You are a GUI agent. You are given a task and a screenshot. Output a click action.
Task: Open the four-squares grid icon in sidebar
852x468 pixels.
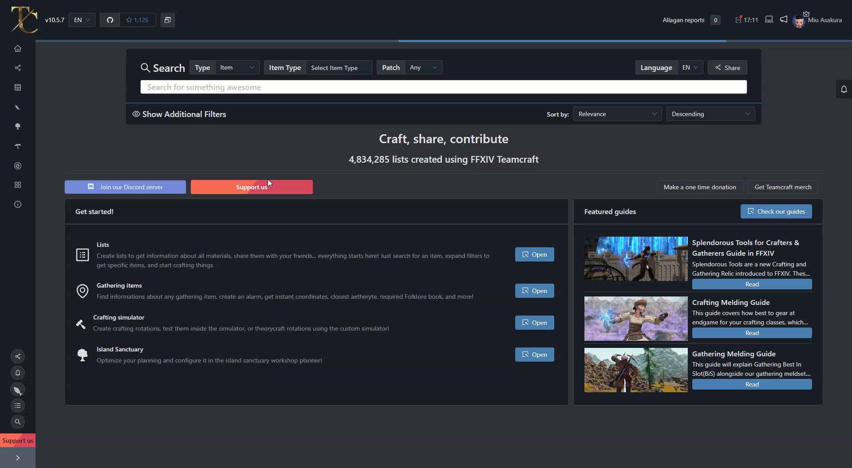coord(18,185)
